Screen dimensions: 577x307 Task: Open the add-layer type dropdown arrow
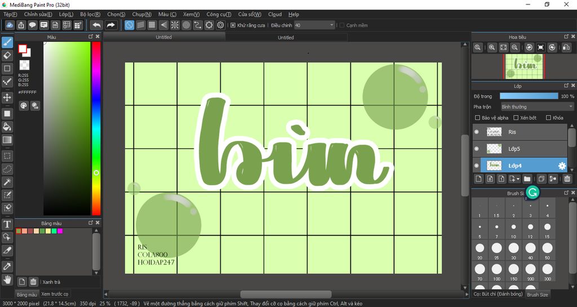[518, 179]
